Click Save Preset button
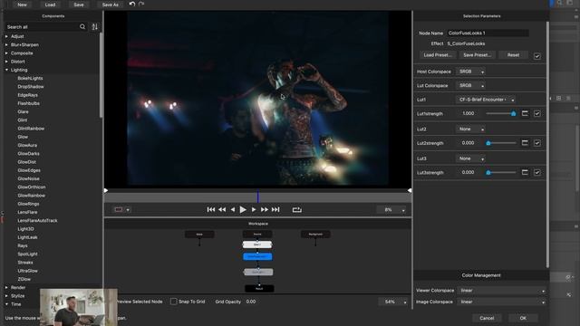The image size is (580, 326). click(478, 55)
